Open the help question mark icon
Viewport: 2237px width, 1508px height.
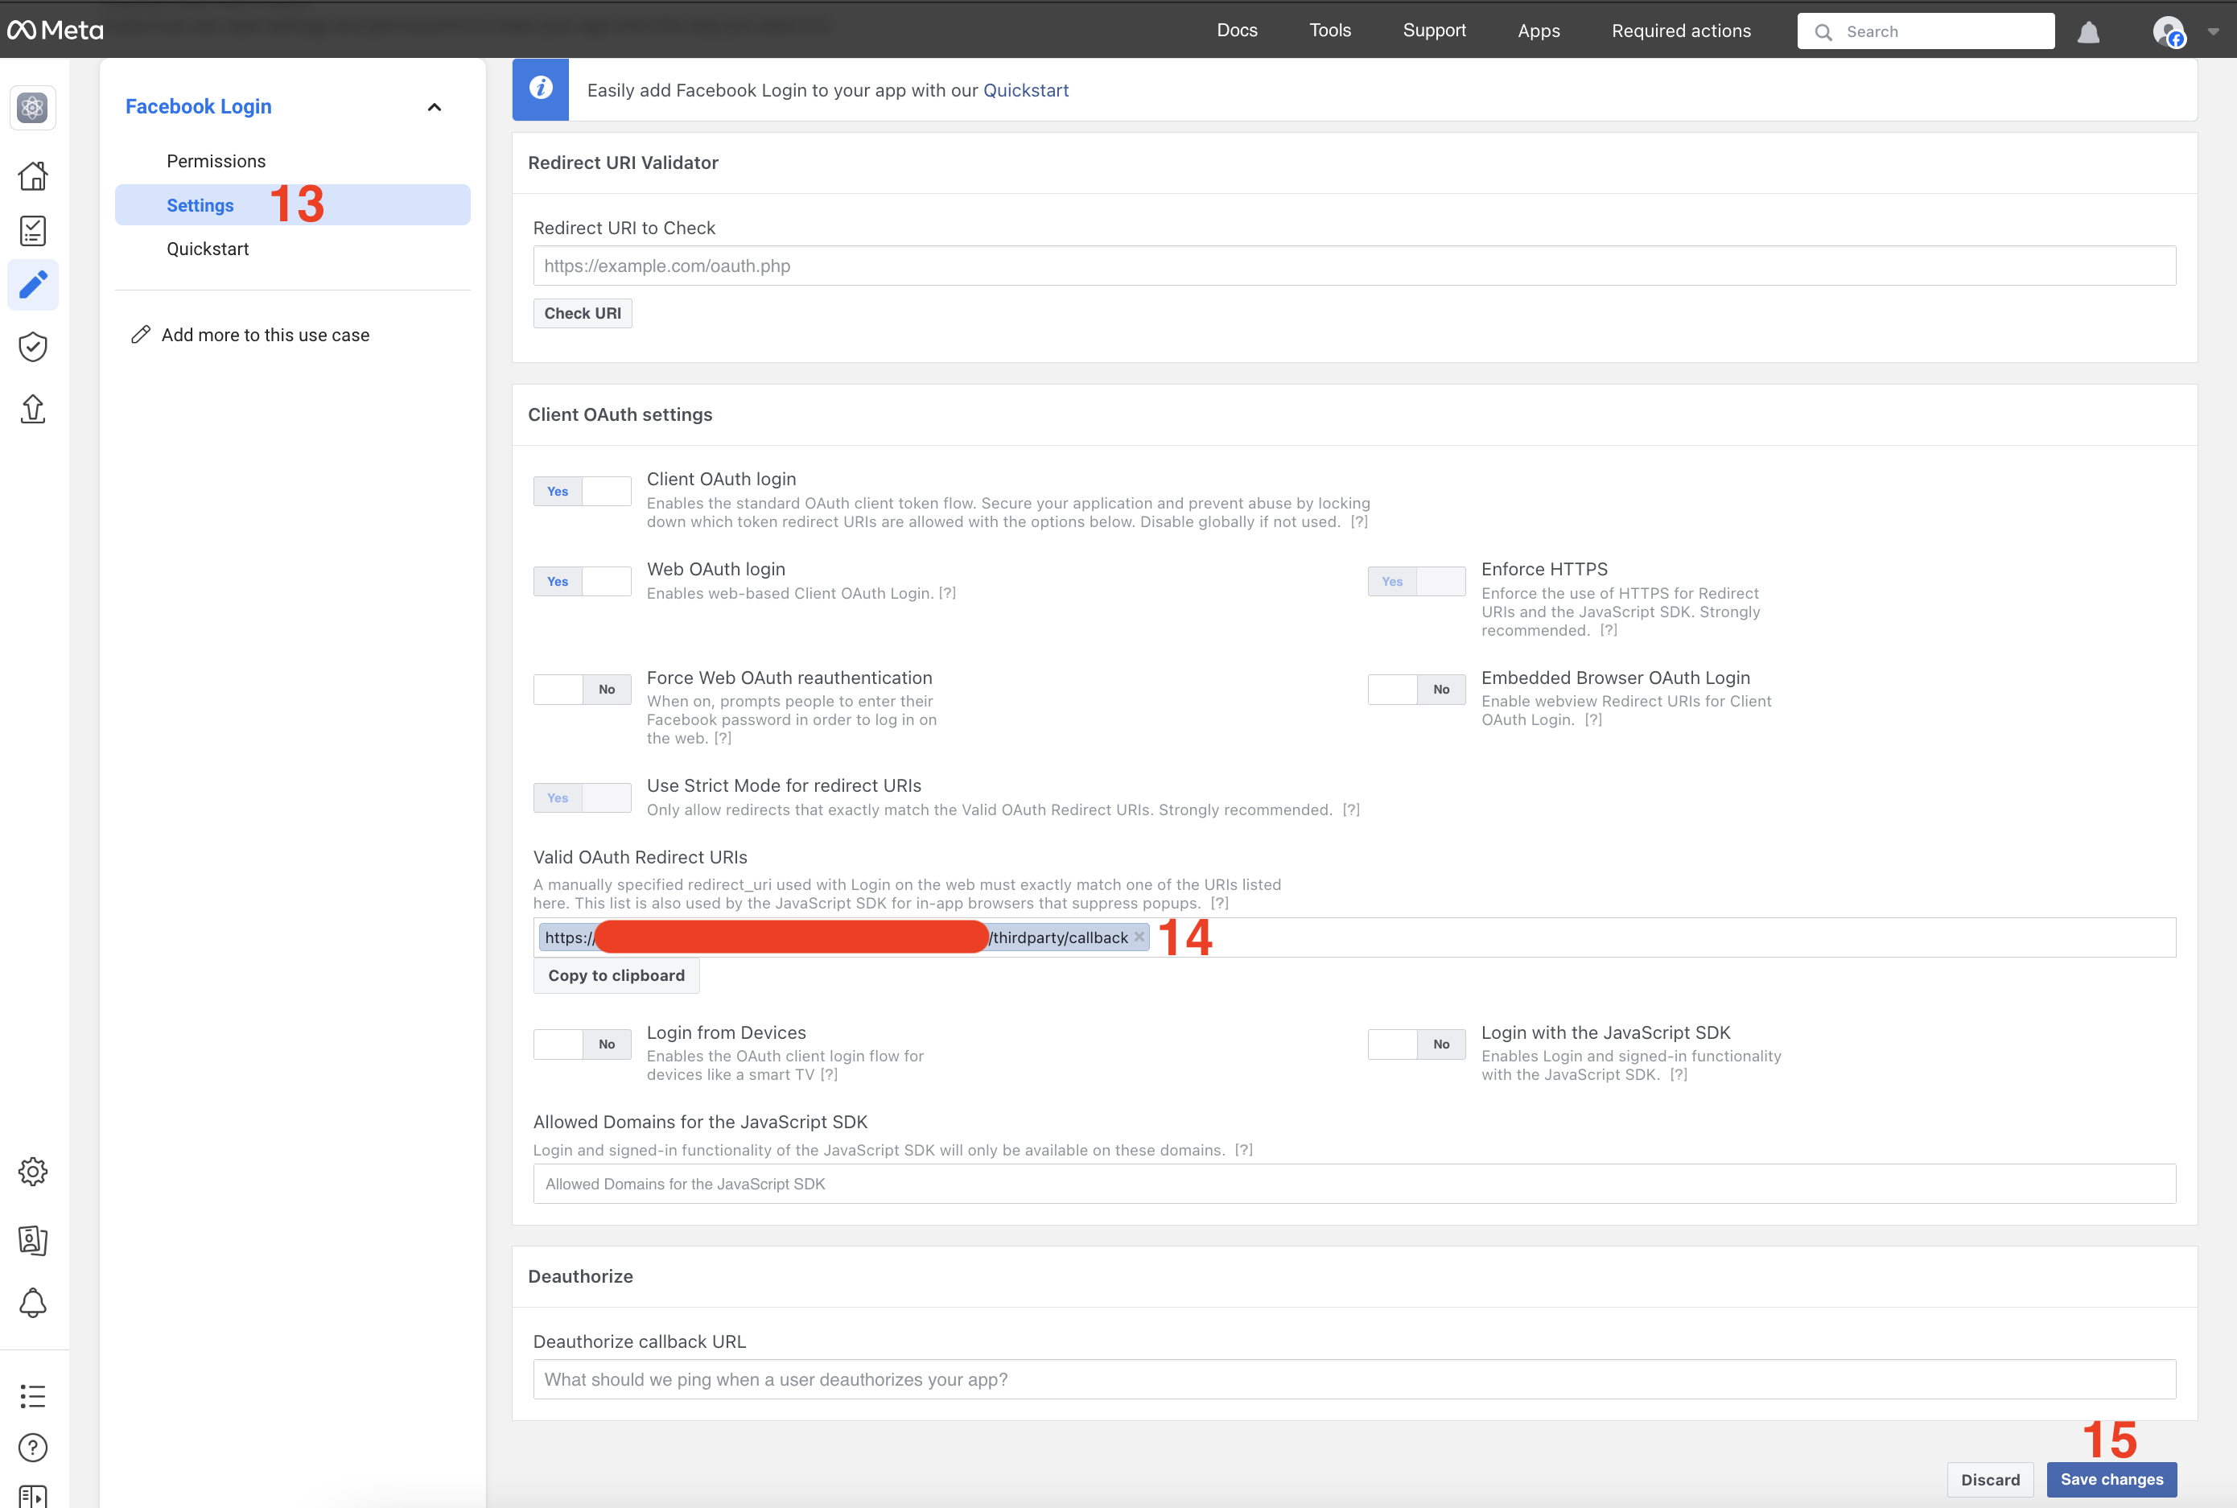point(33,1448)
